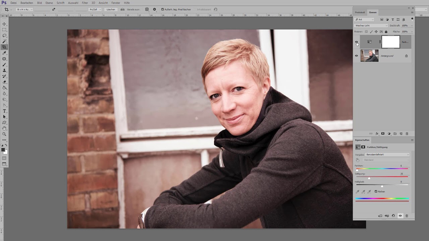Reset adjustment to defaults icon
This screenshot has width=429, height=241.
393,216
